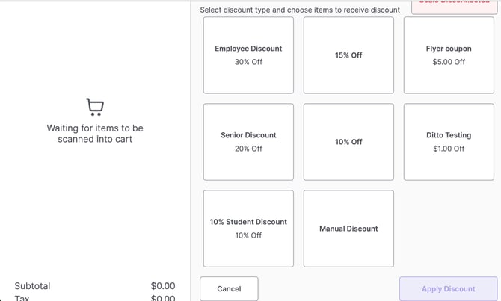This screenshot has height=301, width=501.
Task: Click the '20% Off' text under Senior Discount
Action: click(x=248, y=149)
